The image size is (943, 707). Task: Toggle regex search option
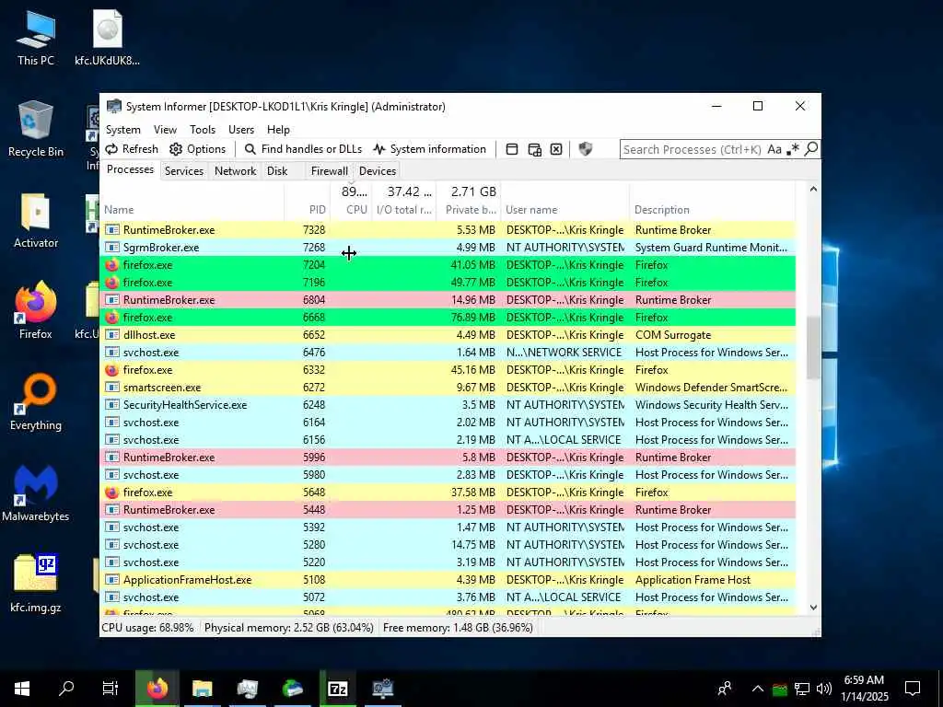793,149
